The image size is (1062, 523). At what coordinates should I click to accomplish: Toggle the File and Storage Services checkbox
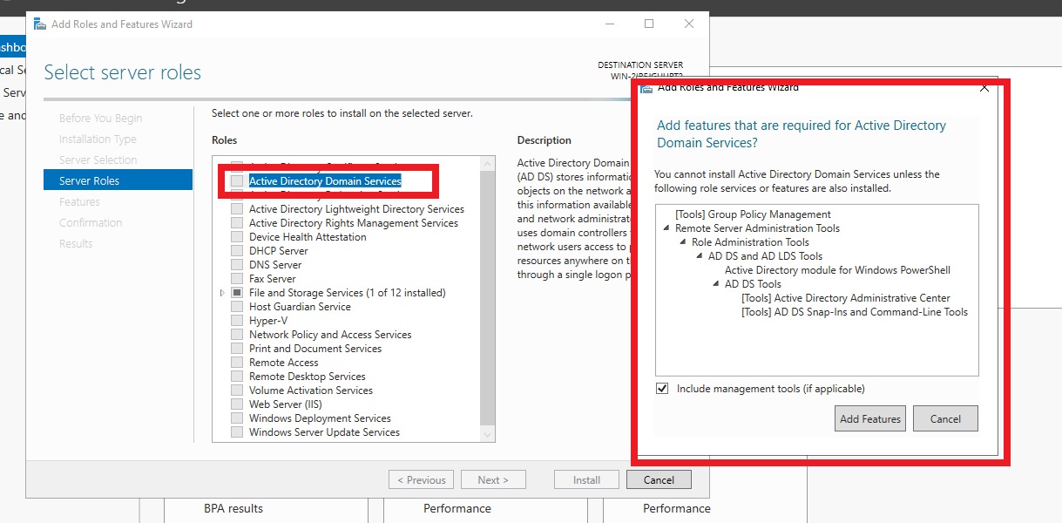tap(237, 293)
